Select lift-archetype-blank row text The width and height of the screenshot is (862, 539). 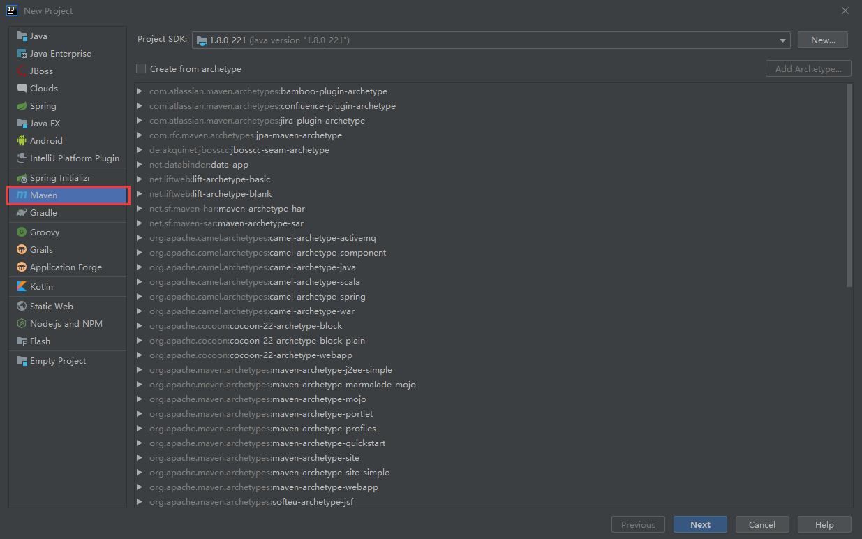(x=211, y=194)
